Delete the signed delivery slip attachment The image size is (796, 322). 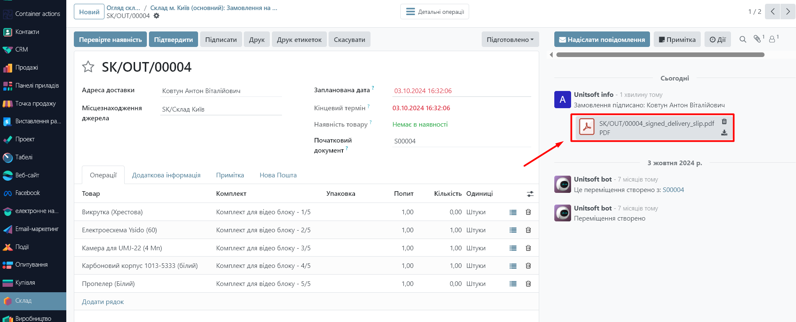pos(724,122)
